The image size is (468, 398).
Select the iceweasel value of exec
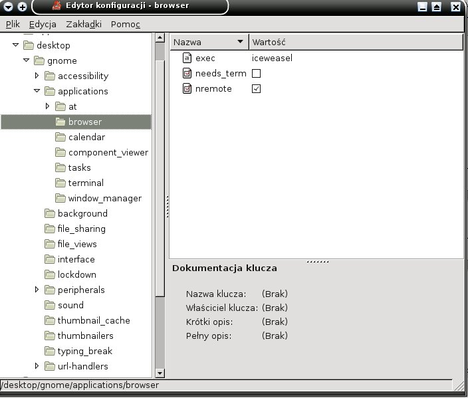coord(272,58)
